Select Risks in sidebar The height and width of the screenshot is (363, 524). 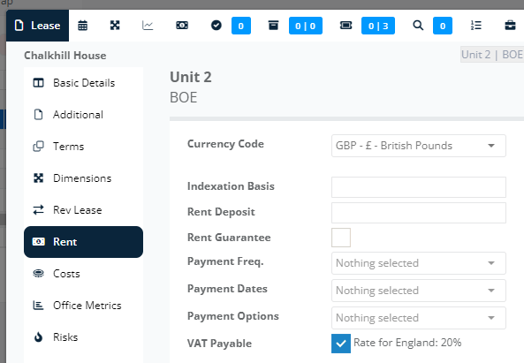tap(84, 337)
